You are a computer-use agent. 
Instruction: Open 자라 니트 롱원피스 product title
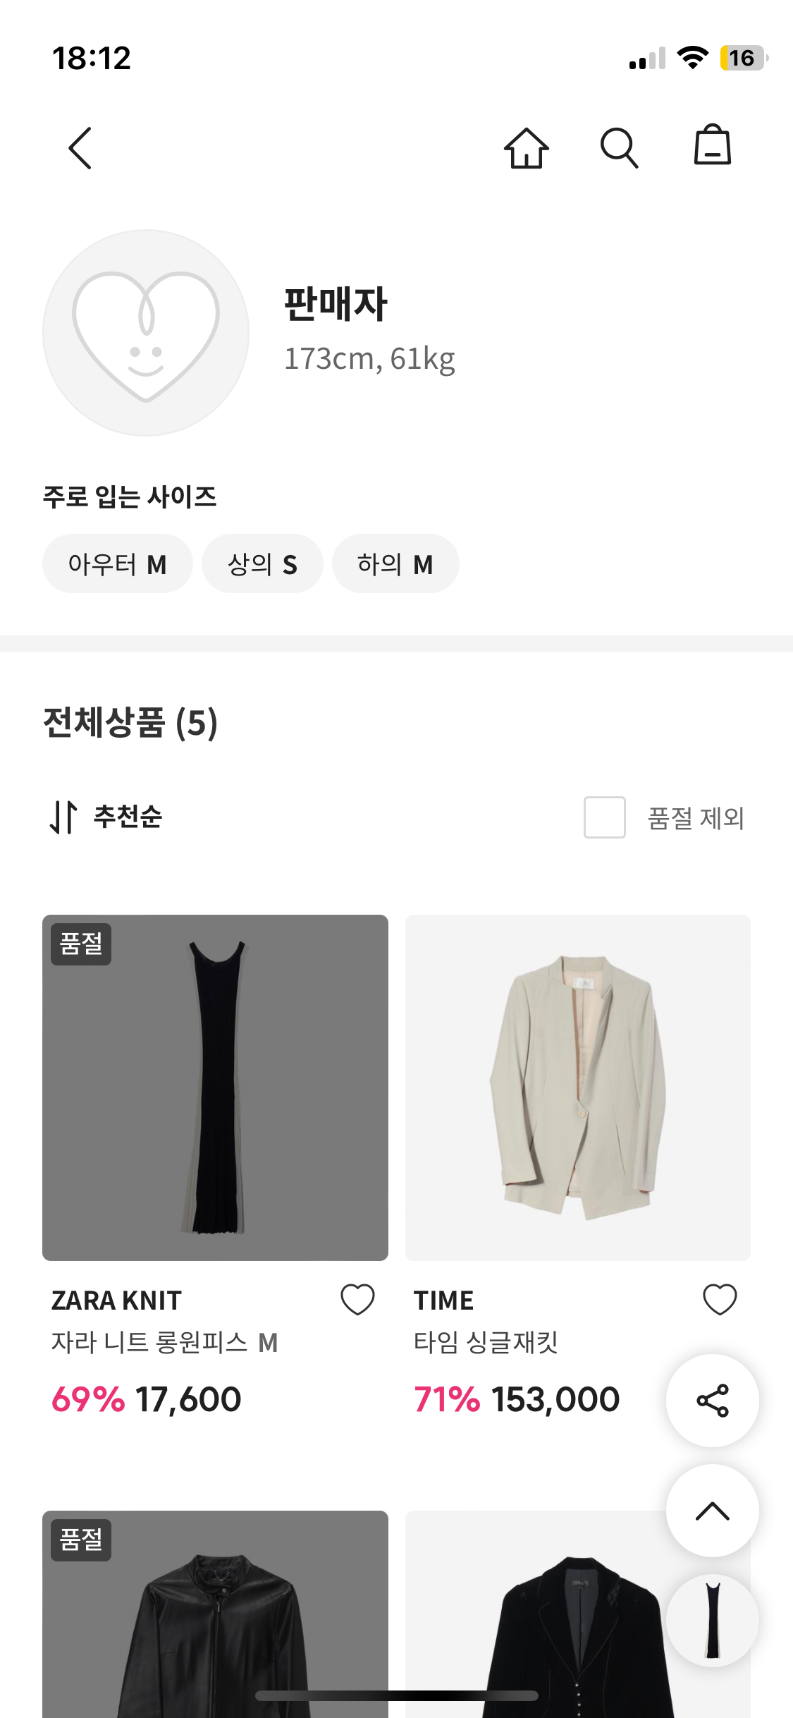[x=164, y=1343]
